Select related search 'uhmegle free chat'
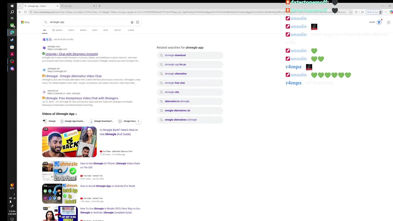393x221 pixels. (x=190, y=83)
